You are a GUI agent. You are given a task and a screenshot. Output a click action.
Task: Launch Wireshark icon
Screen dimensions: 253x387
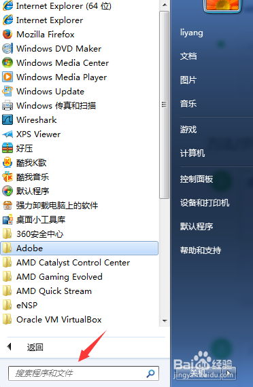(7, 120)
